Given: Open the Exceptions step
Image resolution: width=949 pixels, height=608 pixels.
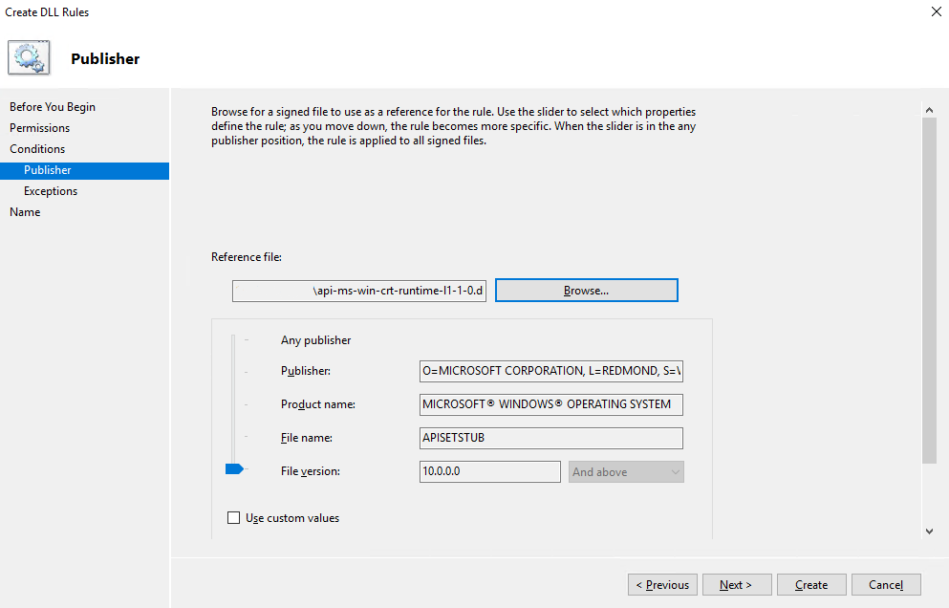Looking at the screenshot, I should (50, 190).
